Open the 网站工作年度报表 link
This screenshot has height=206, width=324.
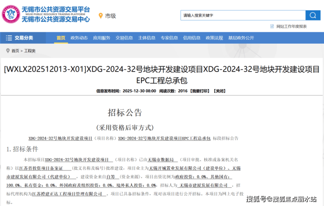(291, 27)
